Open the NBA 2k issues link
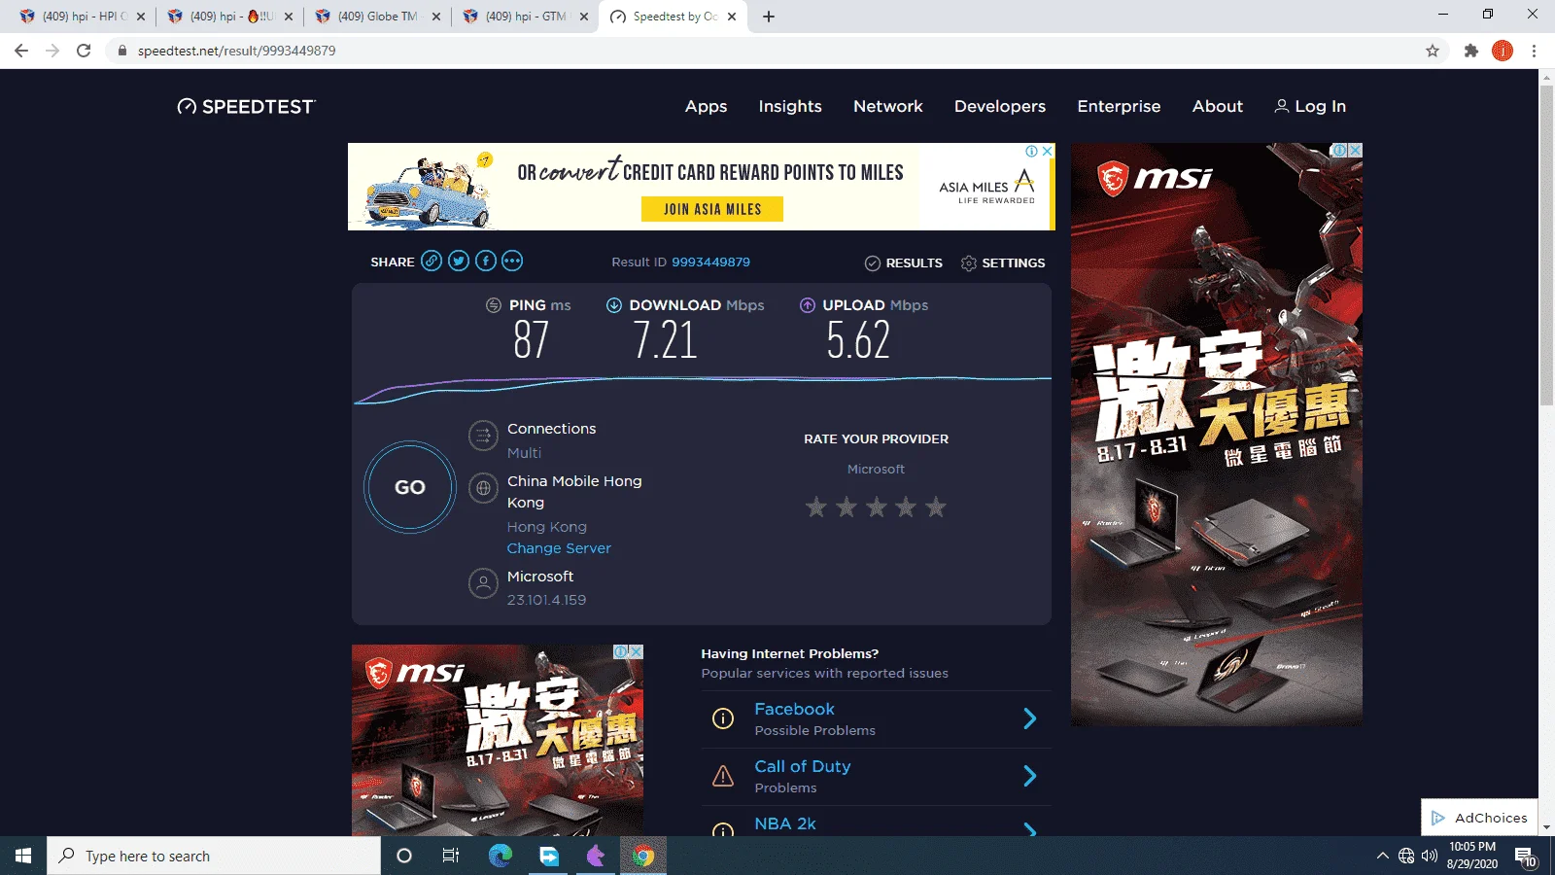This screenshot has width=1555, height=875. 785,824
